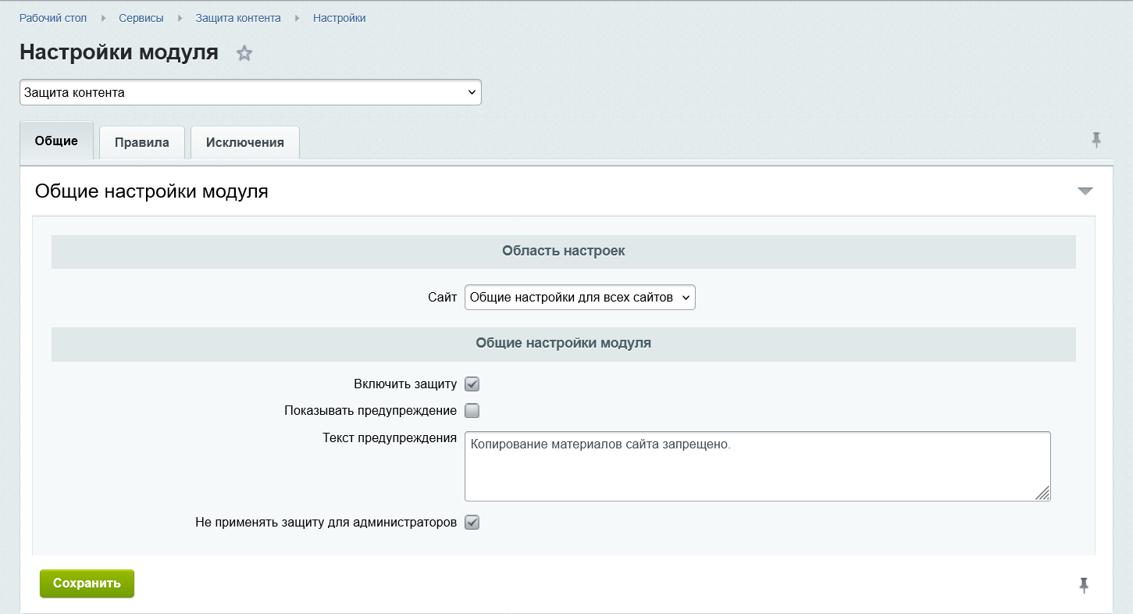
Task: Navigate to Защита контента breadcrumb
Action: pyautogui.click(x=237, y=17)
